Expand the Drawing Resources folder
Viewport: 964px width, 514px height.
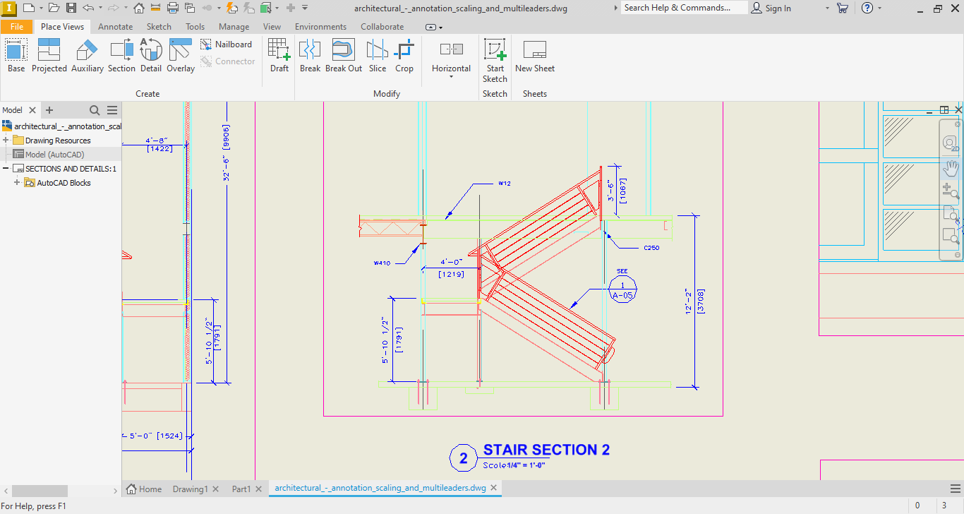click(x=5, y=140)
